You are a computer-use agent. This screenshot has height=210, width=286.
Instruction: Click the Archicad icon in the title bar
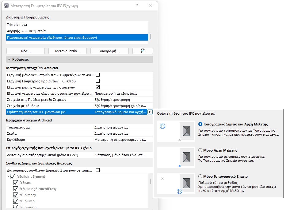[6, 6]
